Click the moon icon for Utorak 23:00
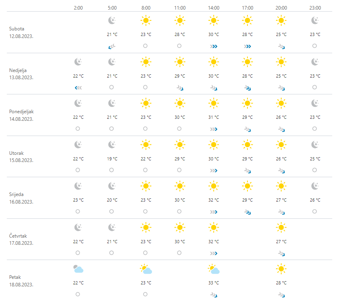 [315, 145]
